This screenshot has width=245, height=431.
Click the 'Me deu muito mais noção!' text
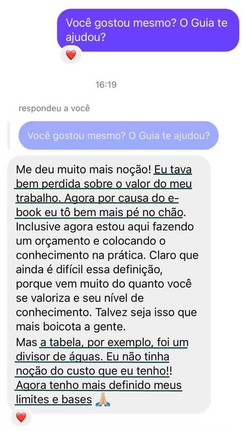click(x=83, y=170)
